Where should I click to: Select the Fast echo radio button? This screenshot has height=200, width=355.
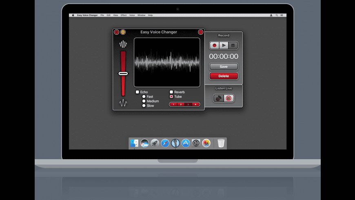click(x=144, y=96)
